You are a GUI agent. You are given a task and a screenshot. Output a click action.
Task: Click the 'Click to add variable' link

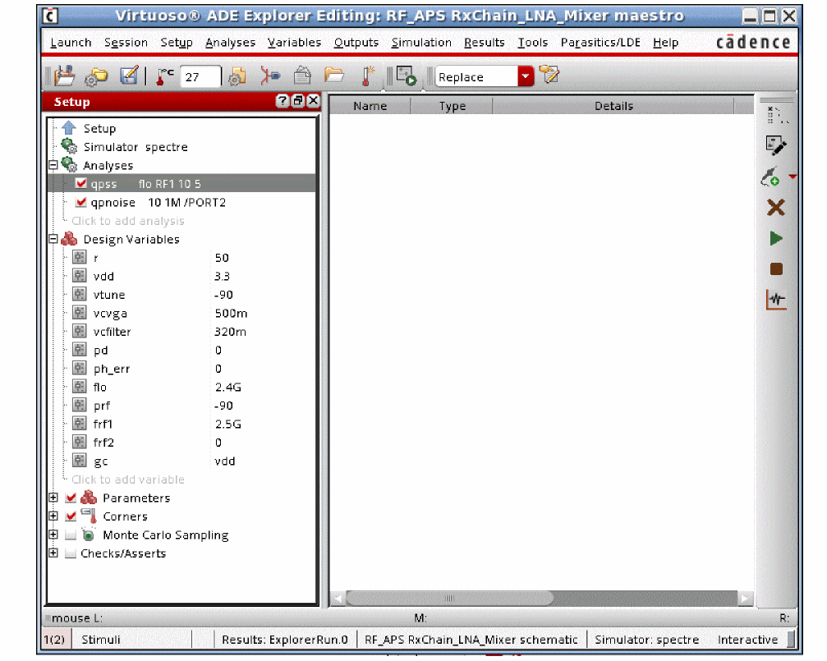(x=127, y=480)
